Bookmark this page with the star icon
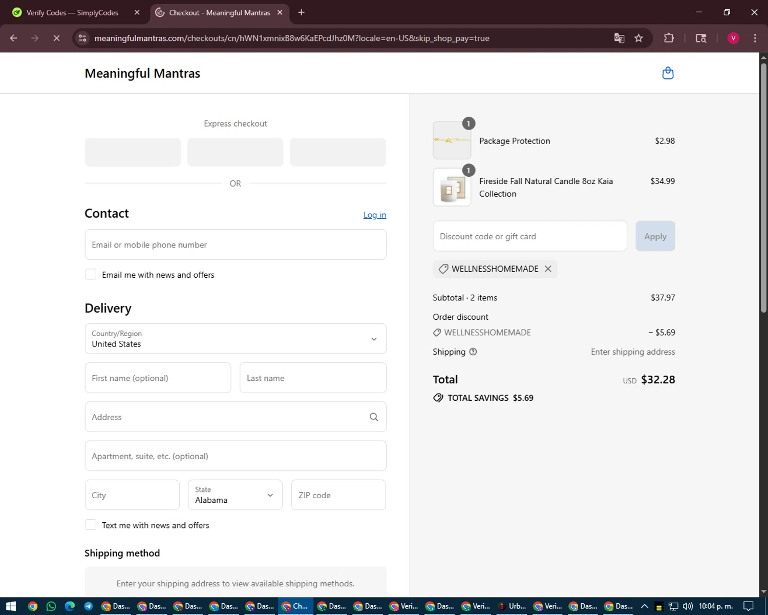 click(x=638, y=38)
